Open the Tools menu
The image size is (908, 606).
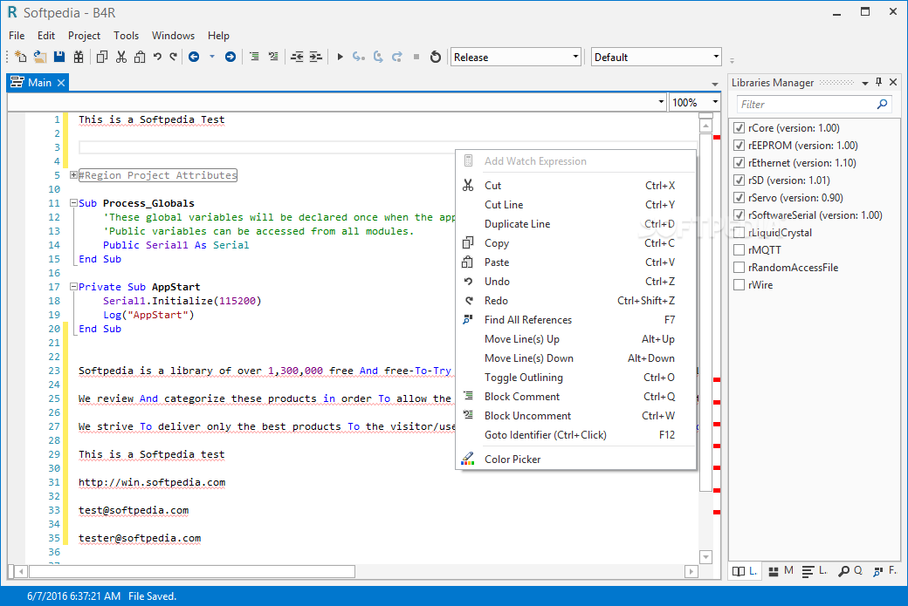click(127, 35)
